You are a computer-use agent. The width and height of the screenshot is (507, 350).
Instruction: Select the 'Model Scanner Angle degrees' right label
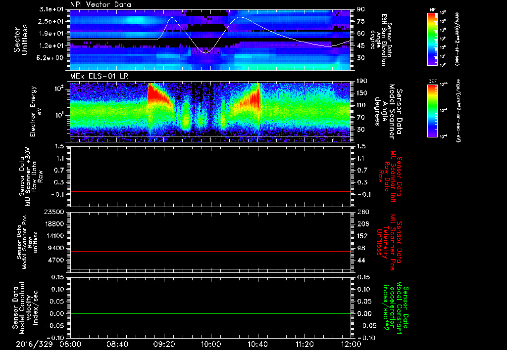tap(388, 112)
